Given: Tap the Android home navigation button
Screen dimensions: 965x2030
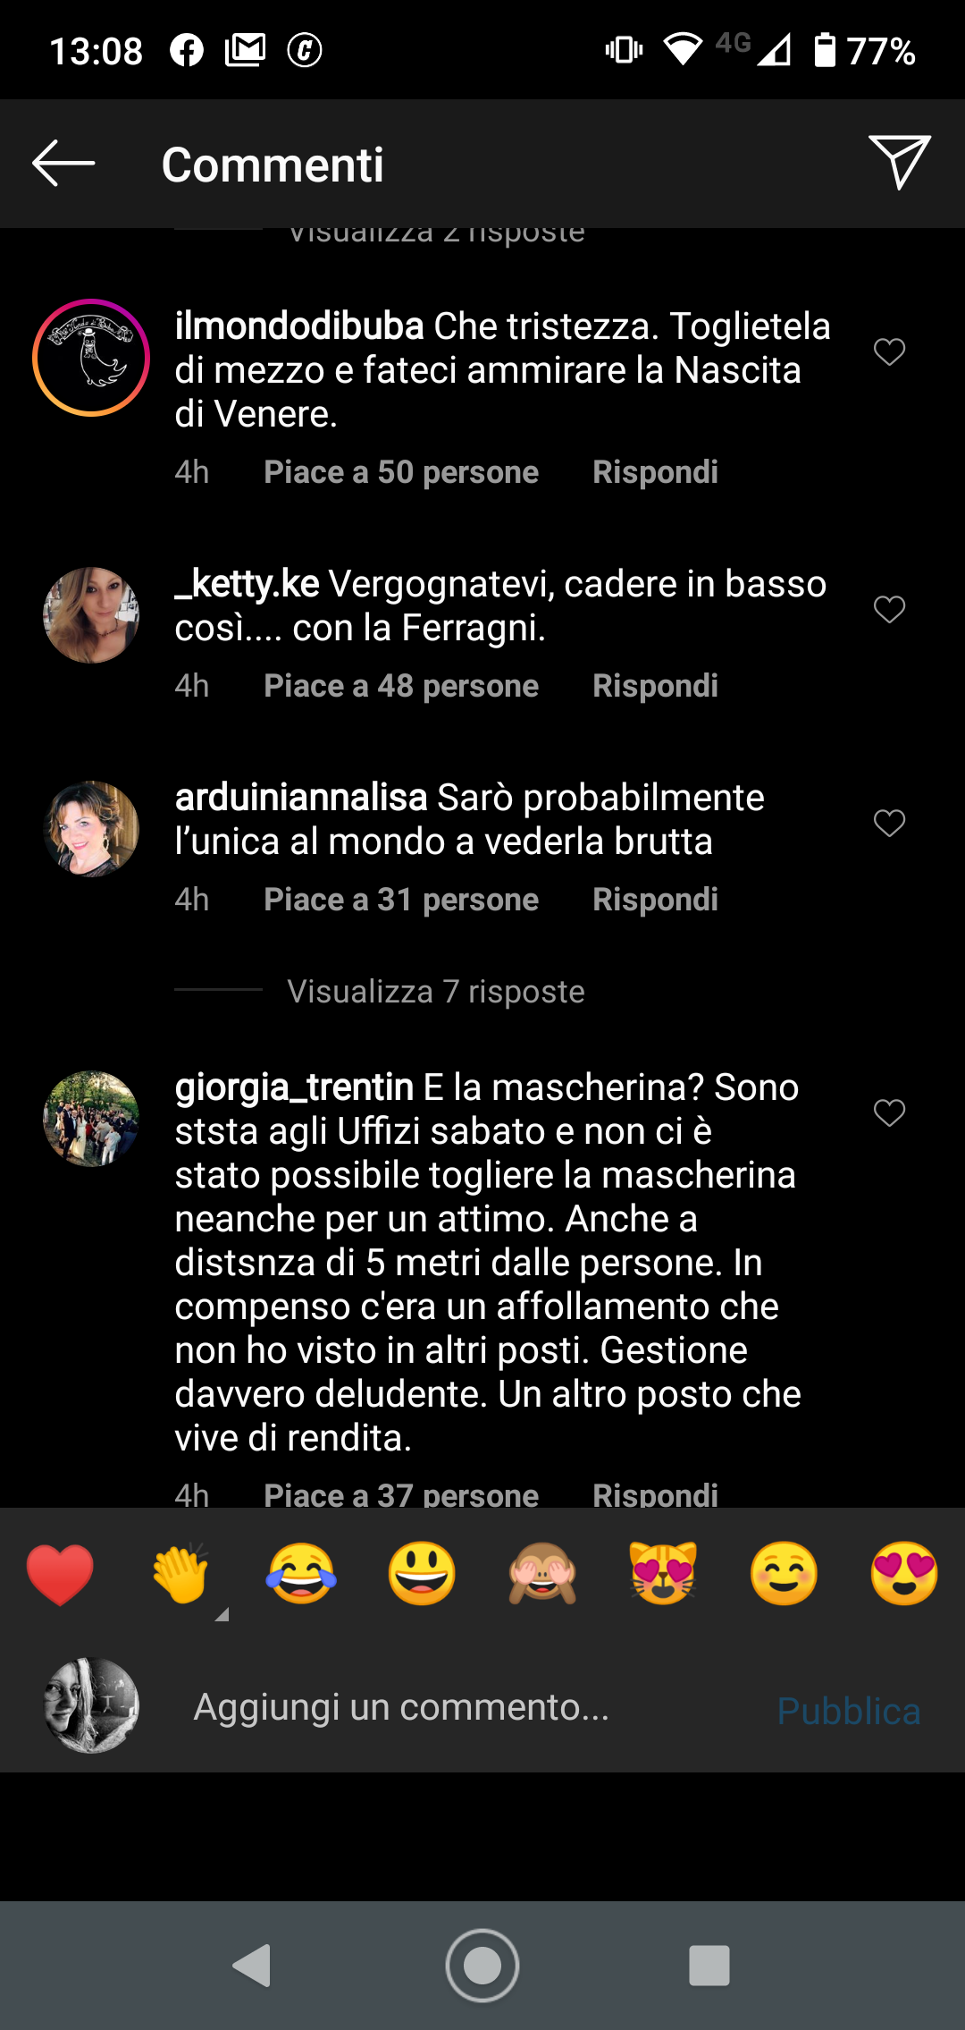Looking at the screenshot, I should [x=482, y=1966].
